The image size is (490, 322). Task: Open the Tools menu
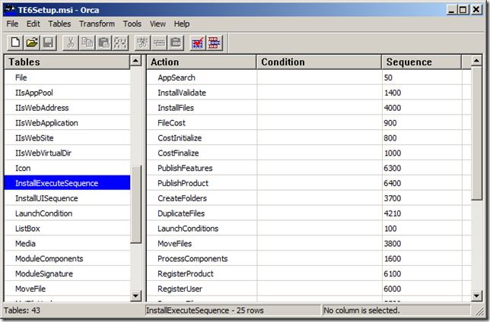(x=132, y=24)
